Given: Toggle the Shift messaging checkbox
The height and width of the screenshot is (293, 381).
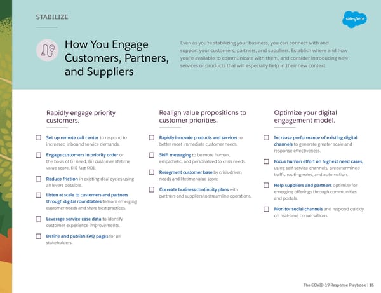Looking at the screenshot, I should pos(152,155).
